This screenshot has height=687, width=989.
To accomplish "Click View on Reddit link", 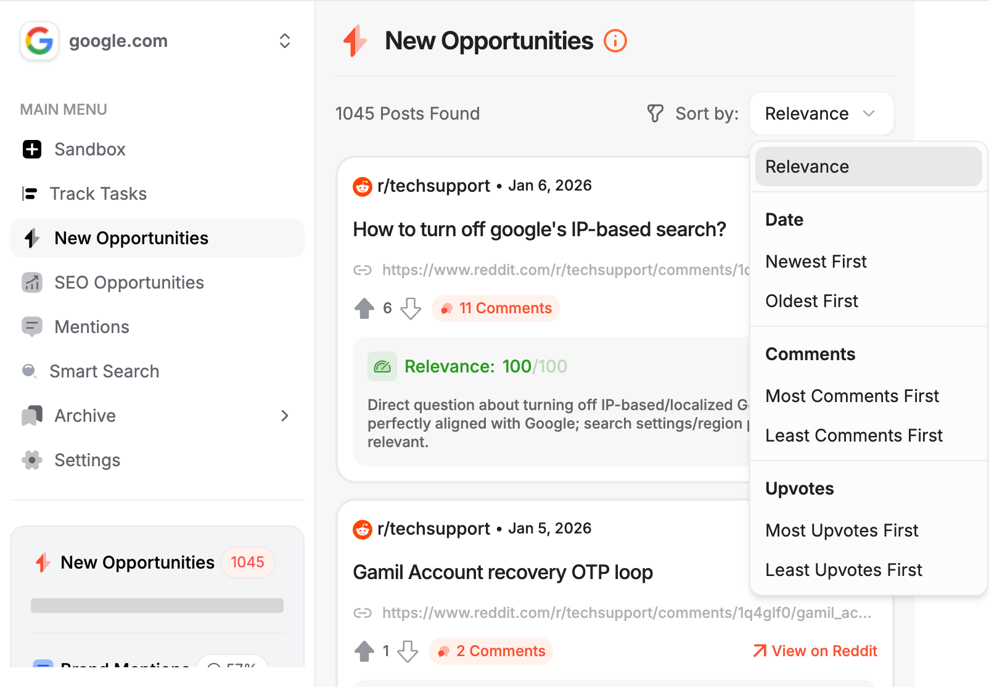I will [x=815, y=651].
